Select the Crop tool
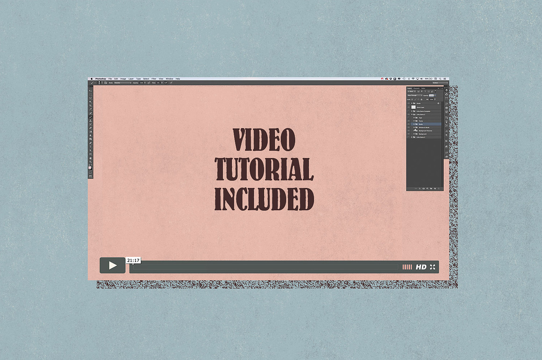 (91, 106)
